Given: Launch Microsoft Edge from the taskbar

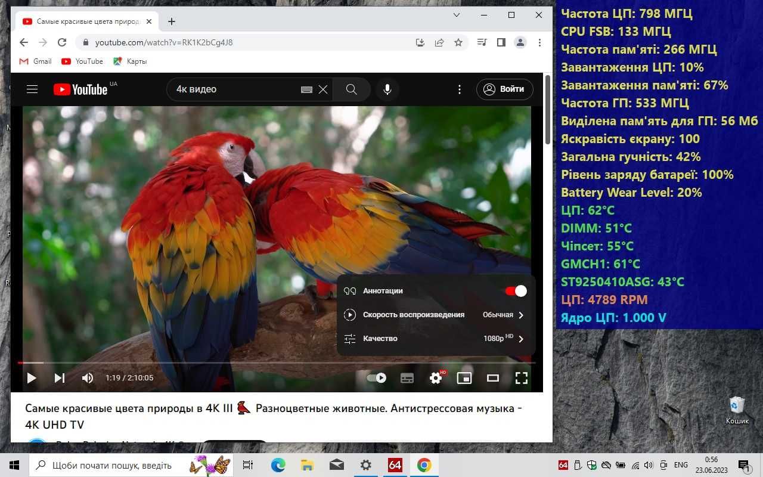Looking at the screenshot, I should click(x=278, y=465).
